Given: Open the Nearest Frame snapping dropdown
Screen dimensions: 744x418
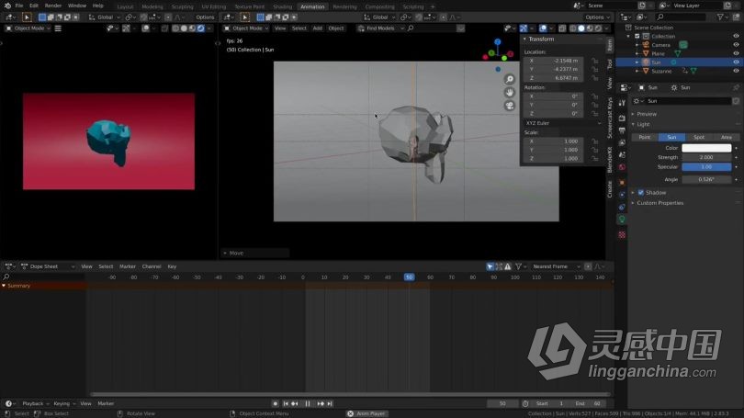Looking at the screenshot, I should (556, 266).
